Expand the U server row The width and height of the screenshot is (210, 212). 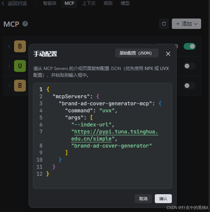pos(9,66)
